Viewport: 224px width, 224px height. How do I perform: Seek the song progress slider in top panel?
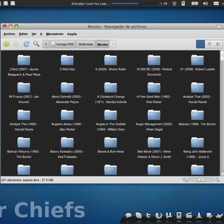[x=135, y=3]
